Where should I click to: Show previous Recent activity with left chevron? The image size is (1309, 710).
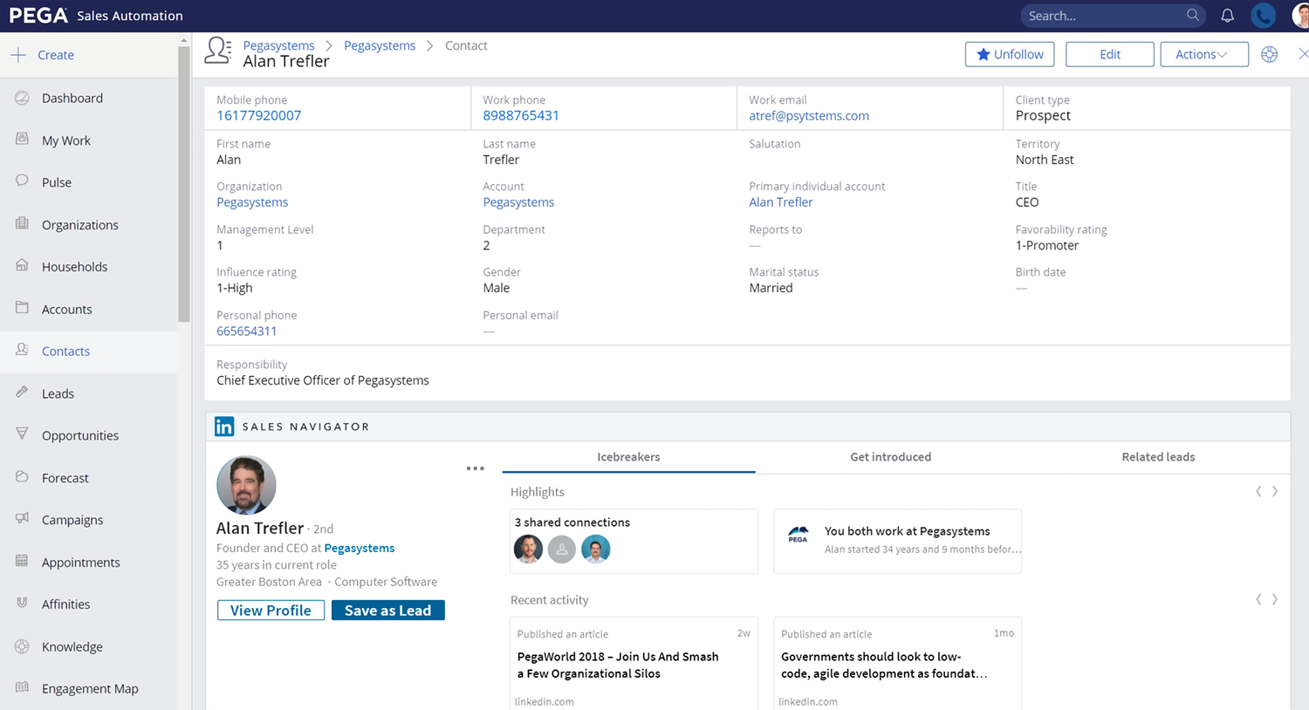click(1258, 599)
